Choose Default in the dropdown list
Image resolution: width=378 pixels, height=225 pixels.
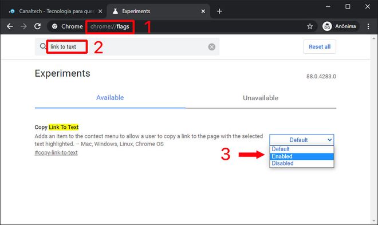click(x=302, y=149)
